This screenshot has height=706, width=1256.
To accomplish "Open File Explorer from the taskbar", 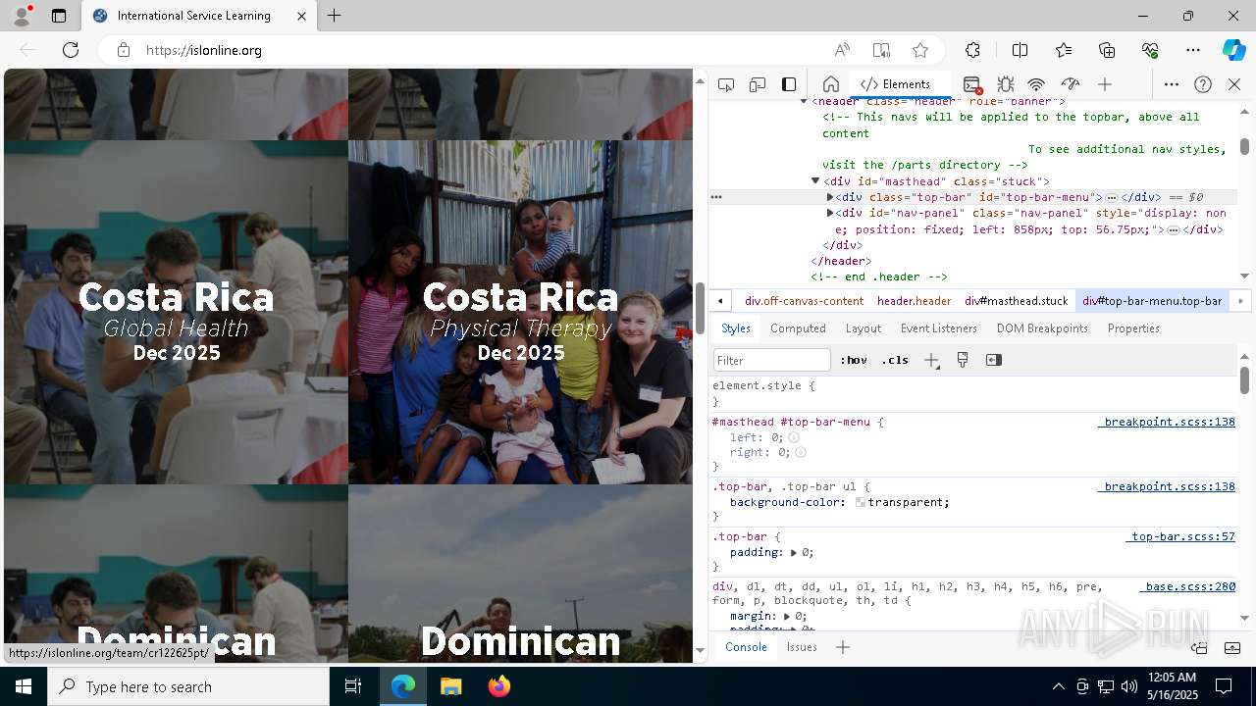I will point(451,686).
